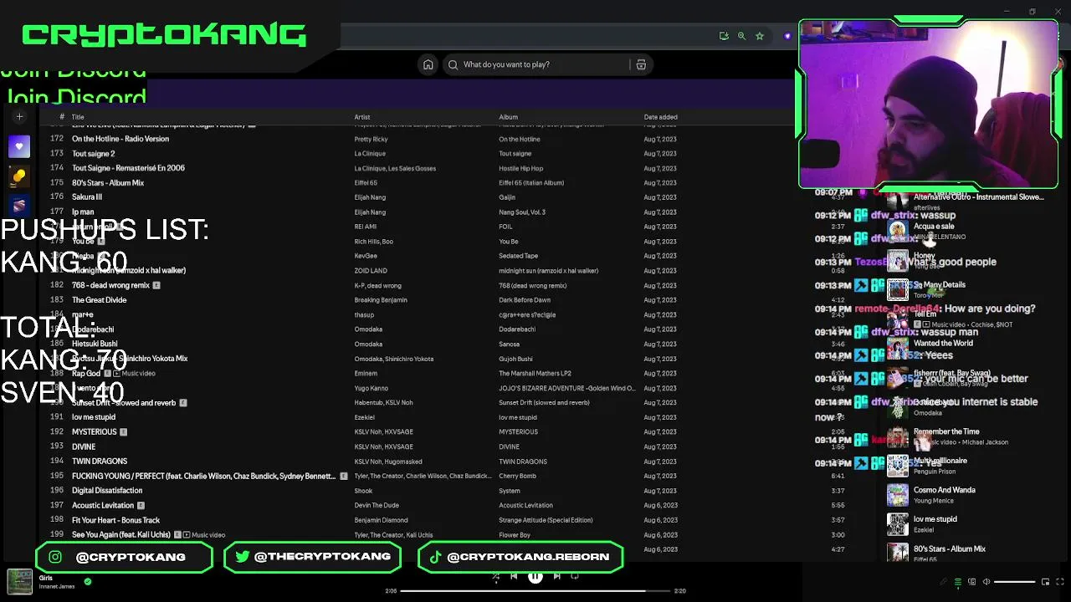The height and width of the screenshot is (602, 1071).
Task: Select queue item lov me stupid by Ezekiel
Action: 935,519
